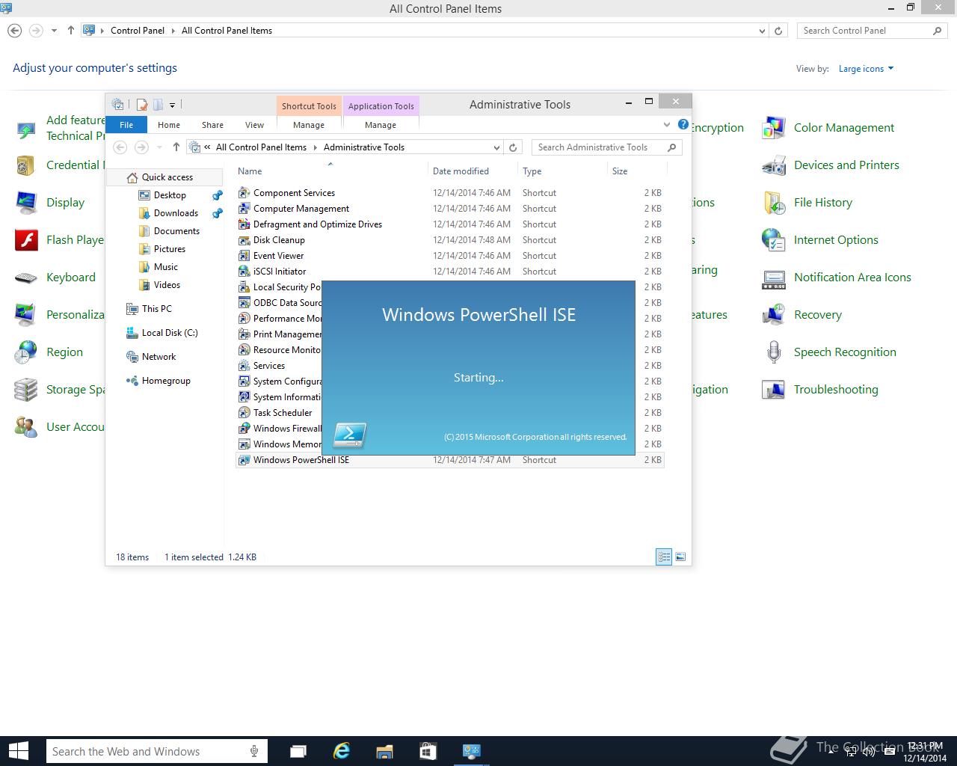Go up one level in Administrative Tools

coord(176,147)
